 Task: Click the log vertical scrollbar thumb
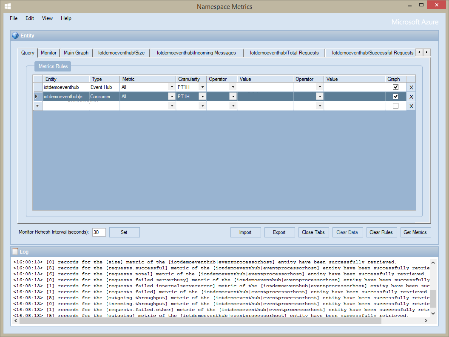point(433,299)
